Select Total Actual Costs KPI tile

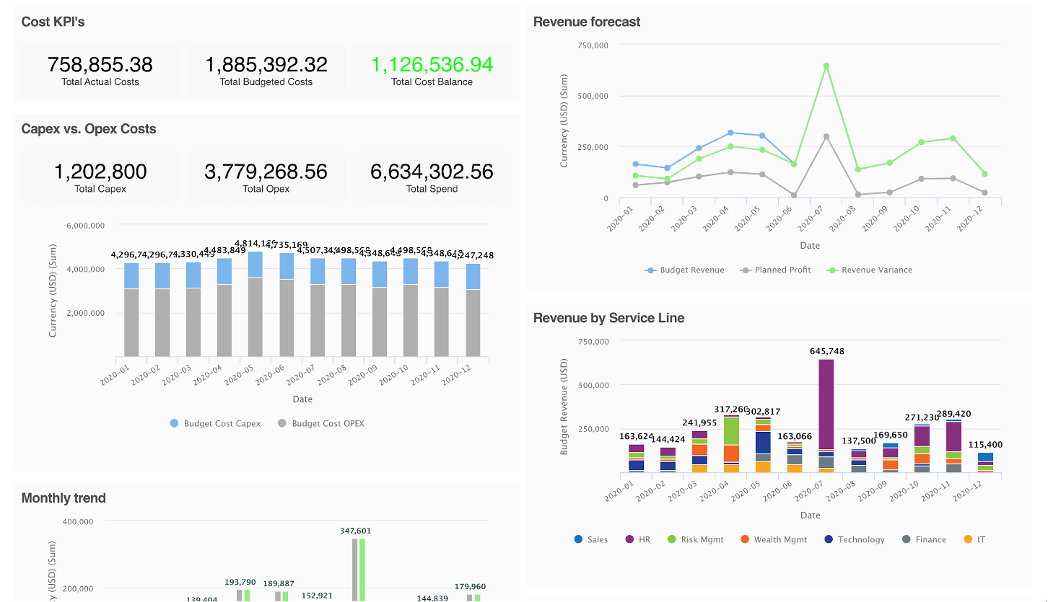[100, 70]
